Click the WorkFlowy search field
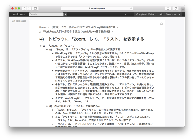 tap(46, 14)
